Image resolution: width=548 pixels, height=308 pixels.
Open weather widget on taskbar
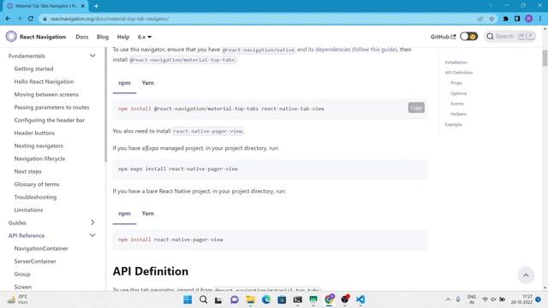pyautogui.click(x=18, y=299)
